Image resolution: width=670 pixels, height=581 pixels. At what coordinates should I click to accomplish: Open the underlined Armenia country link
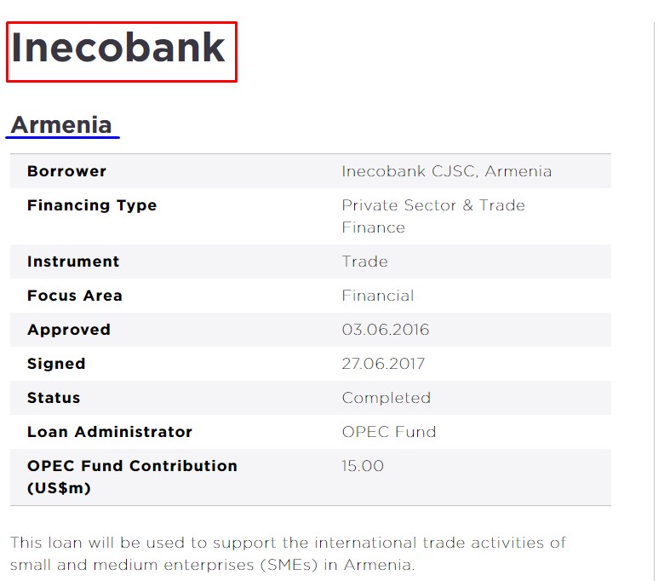61,125
